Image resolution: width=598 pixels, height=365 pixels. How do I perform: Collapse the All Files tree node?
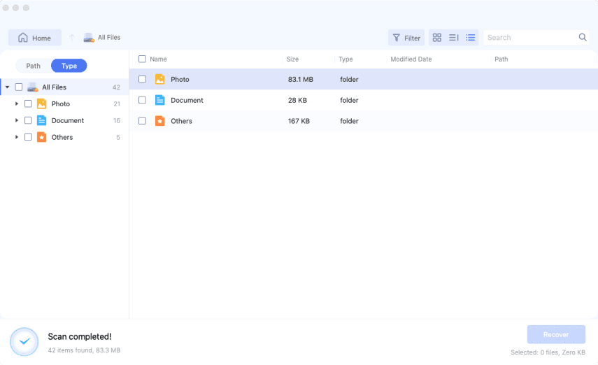coord(7,87)
